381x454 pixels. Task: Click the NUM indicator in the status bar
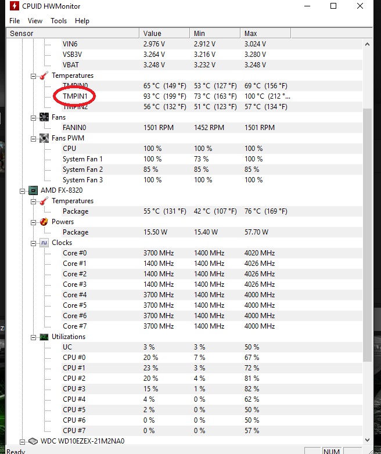[x=332, y=452]
